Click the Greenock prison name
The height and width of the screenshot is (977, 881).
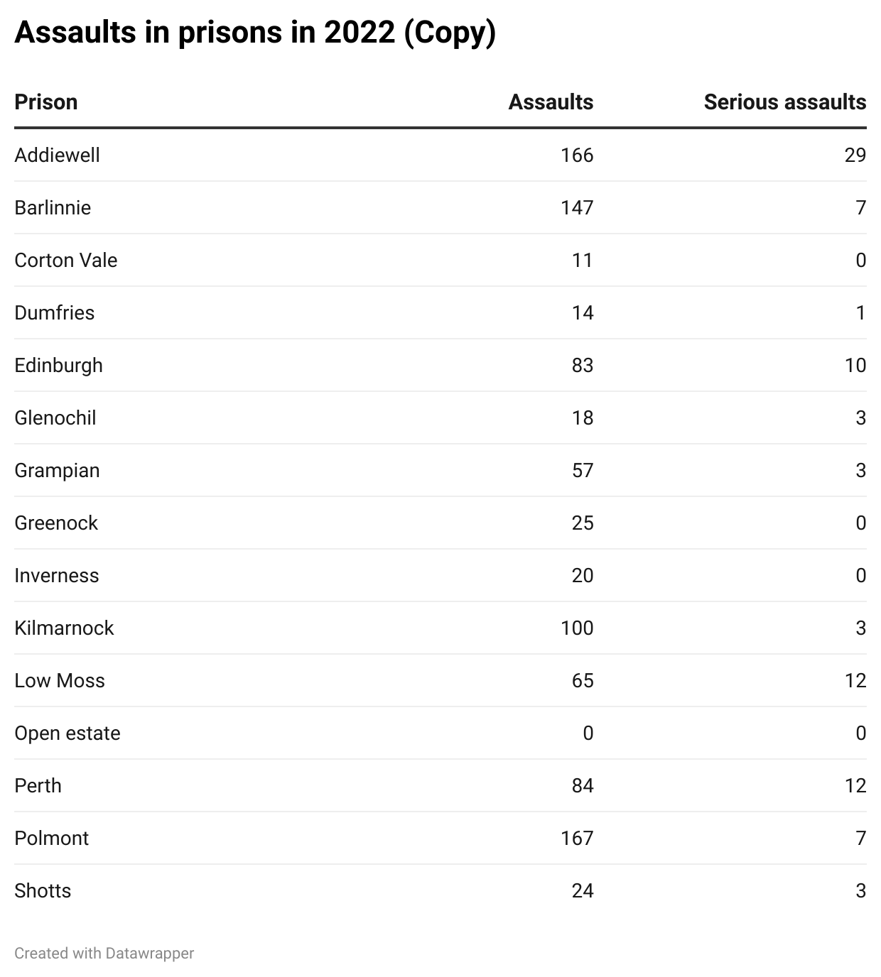[56, 523]
